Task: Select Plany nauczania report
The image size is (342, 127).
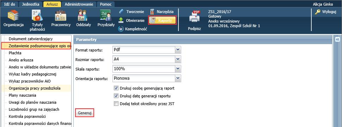Action: 23,95
